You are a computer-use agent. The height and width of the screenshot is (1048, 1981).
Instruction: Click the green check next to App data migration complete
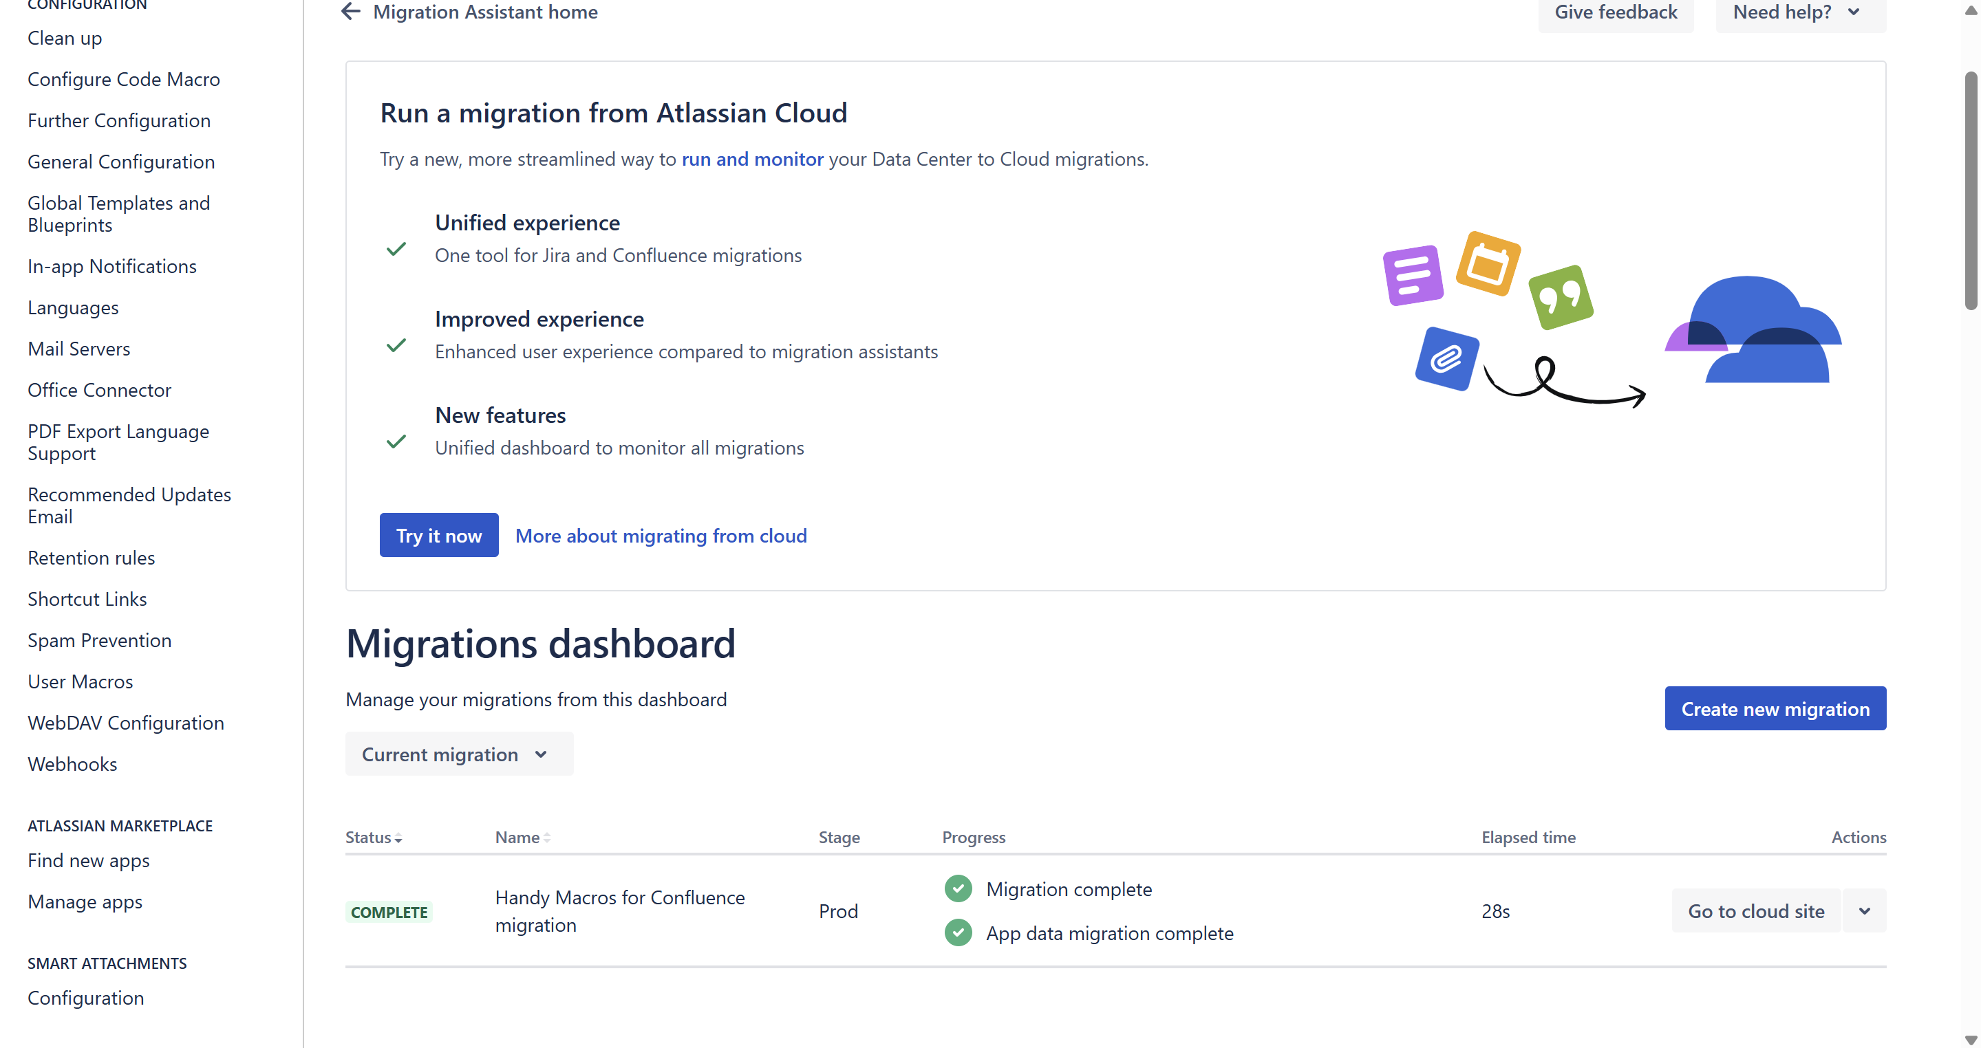click(x=957, y=932)
